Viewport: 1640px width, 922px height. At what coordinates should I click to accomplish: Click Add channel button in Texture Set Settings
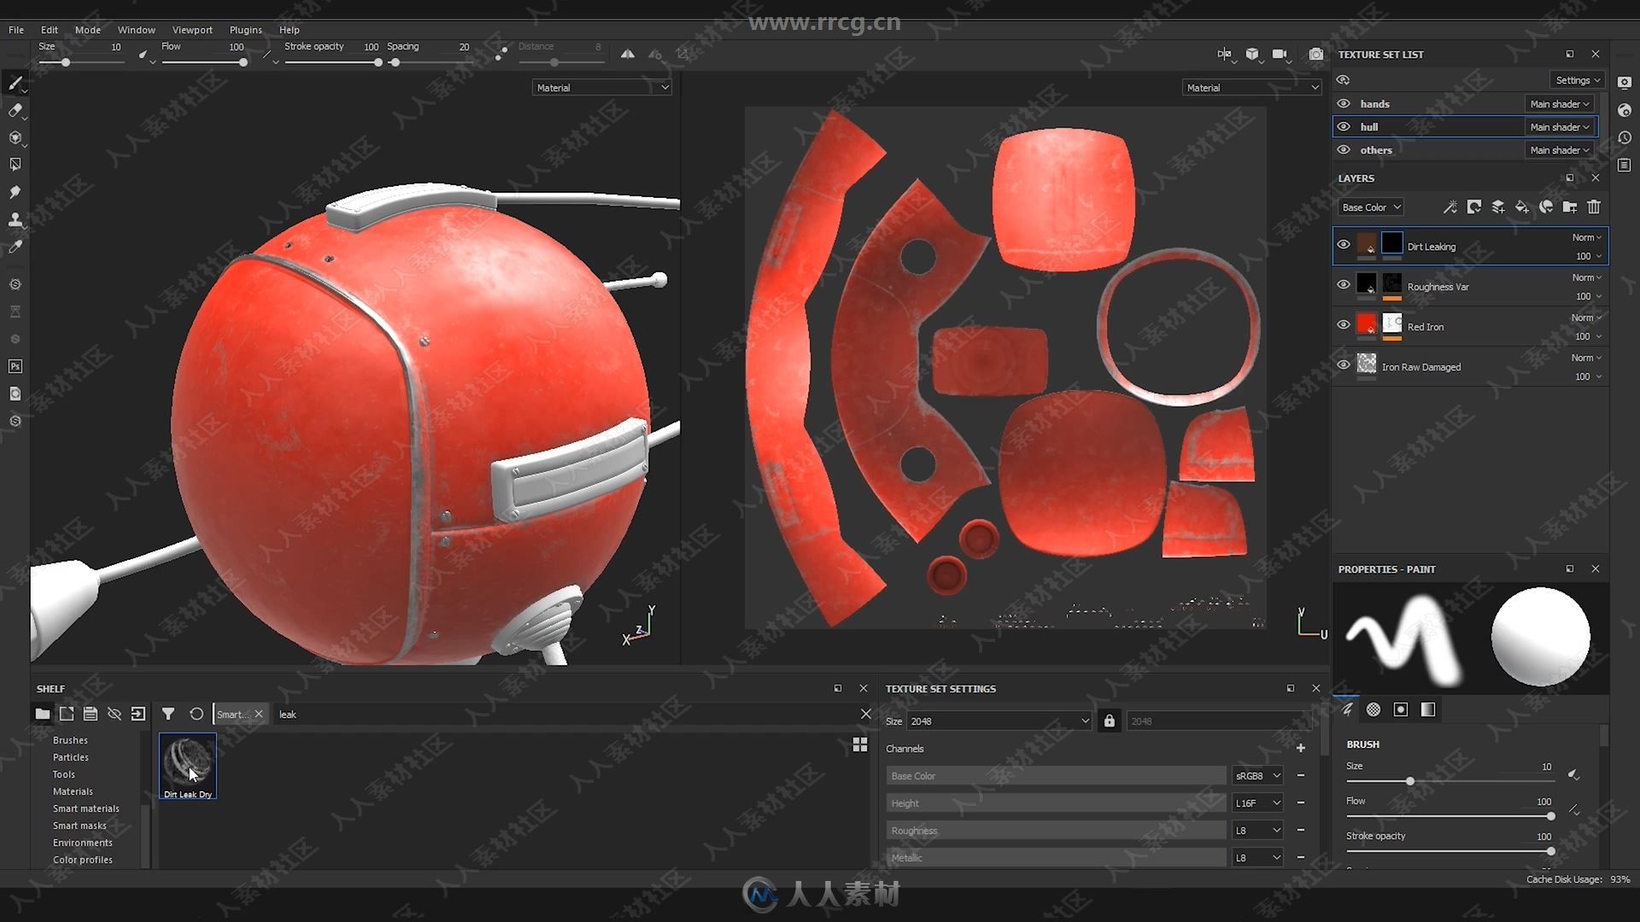(x=1301, y=748)
